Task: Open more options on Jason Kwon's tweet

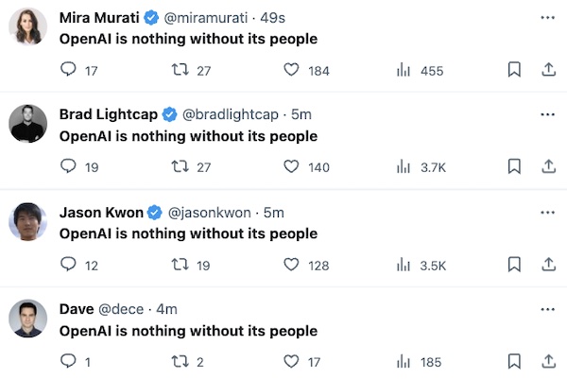Action: [547, 213]
